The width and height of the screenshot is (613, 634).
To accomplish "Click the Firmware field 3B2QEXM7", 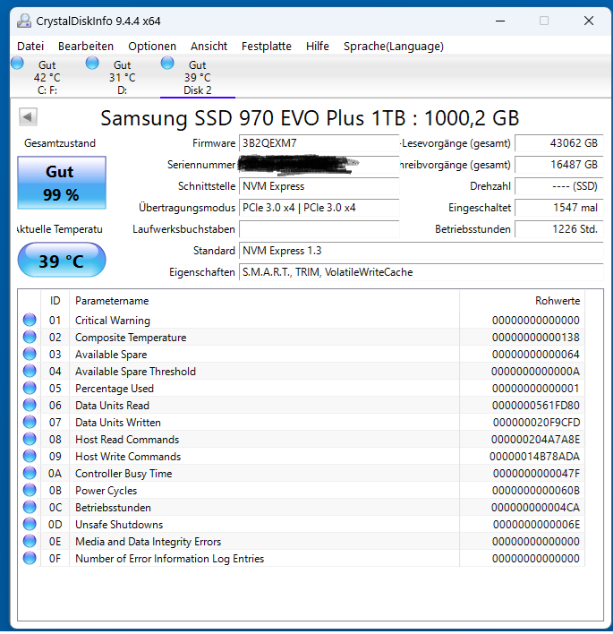I will pos(319,143).
